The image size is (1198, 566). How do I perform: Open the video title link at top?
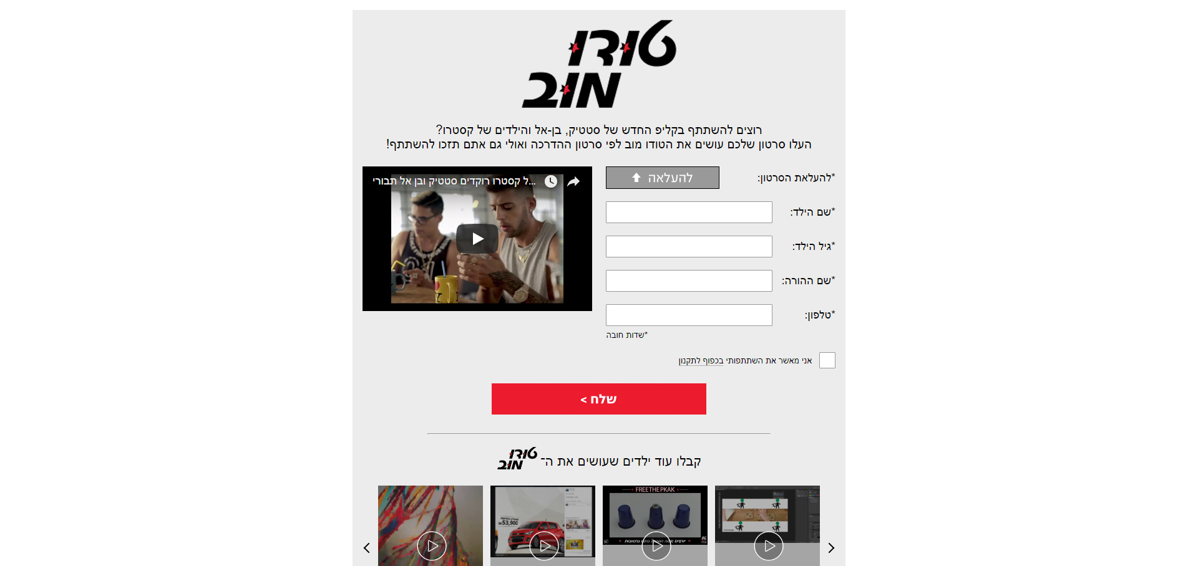point(454,181)
